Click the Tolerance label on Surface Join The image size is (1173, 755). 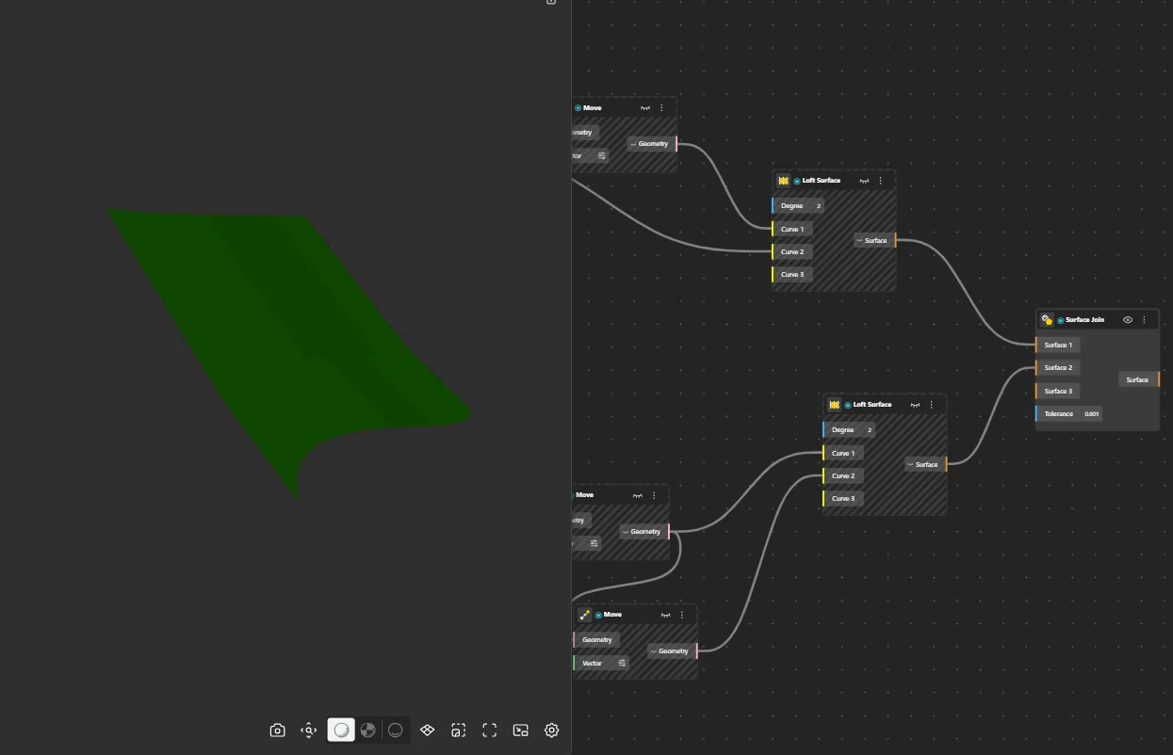click(1058, 414)
